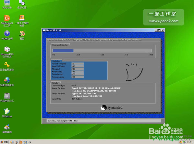Screen dimensions: 194x144
Task: Open the 加载网络组件 globe icon
Action: [7, 82]
